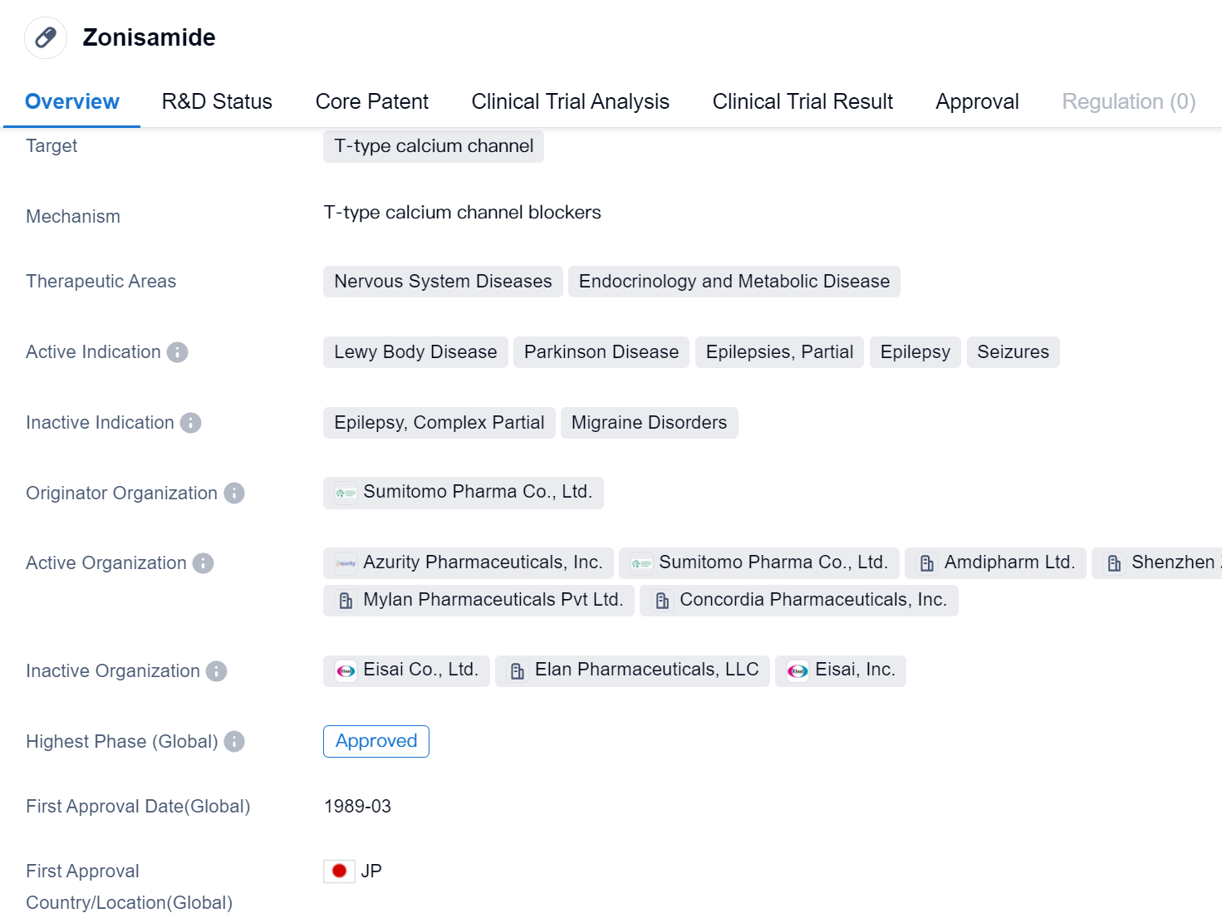Click info icon beside Inactive Organization

pos(217,671)
